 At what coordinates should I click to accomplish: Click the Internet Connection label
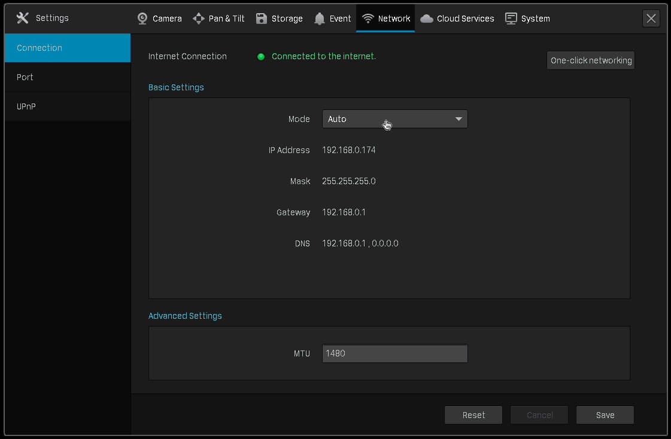[187, 56]
